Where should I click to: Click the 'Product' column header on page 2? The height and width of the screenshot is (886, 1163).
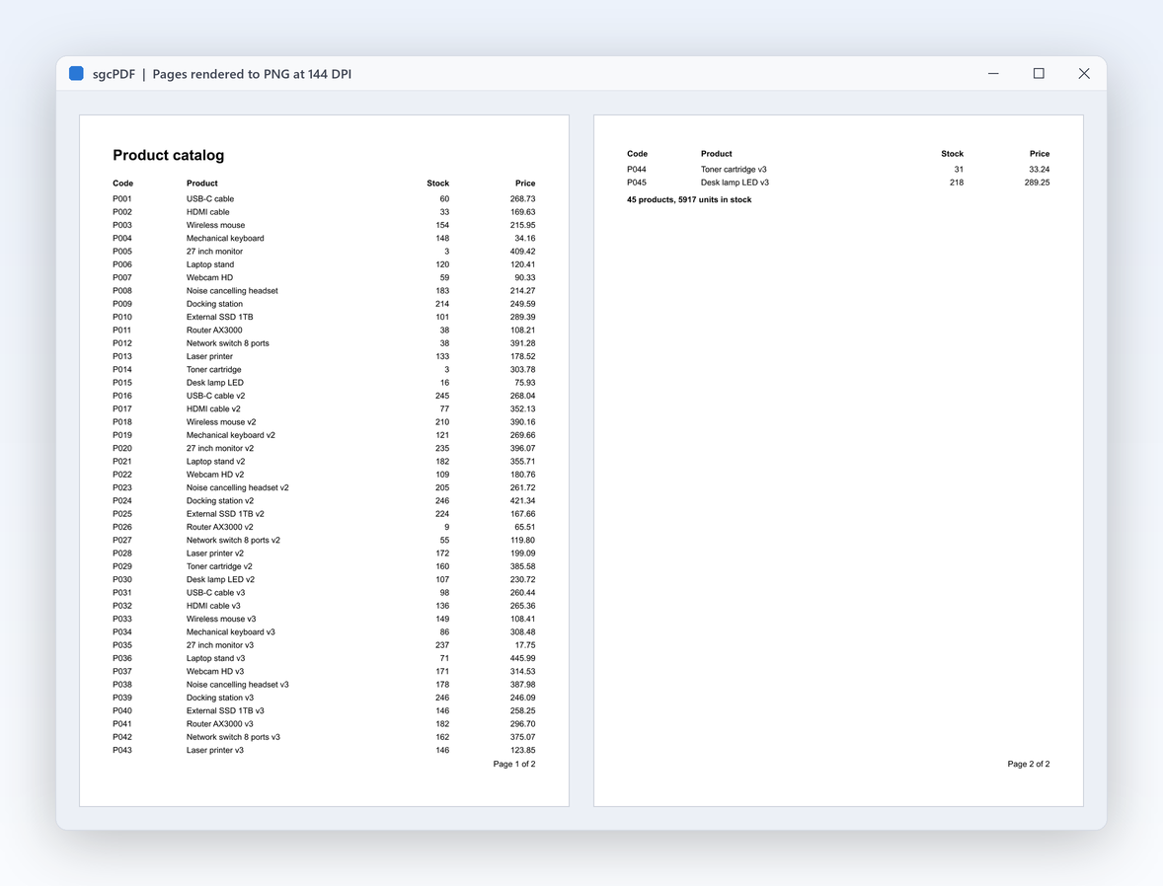[x=717, y=154]
